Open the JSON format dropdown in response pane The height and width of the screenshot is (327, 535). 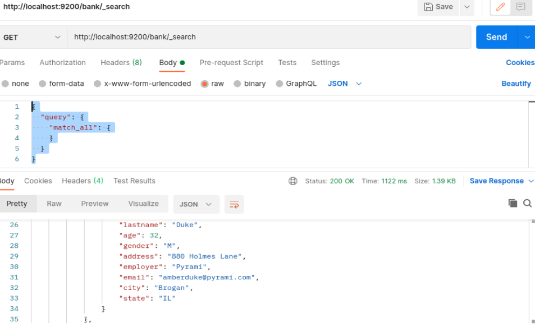tap(196, 204)
